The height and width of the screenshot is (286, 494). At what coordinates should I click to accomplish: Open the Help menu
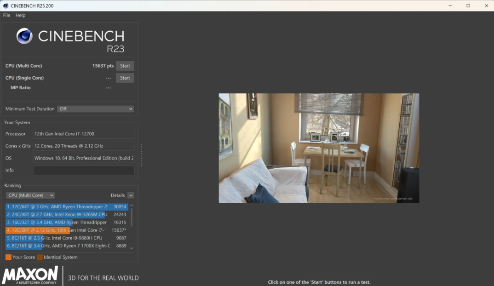[x=20, y=15]
